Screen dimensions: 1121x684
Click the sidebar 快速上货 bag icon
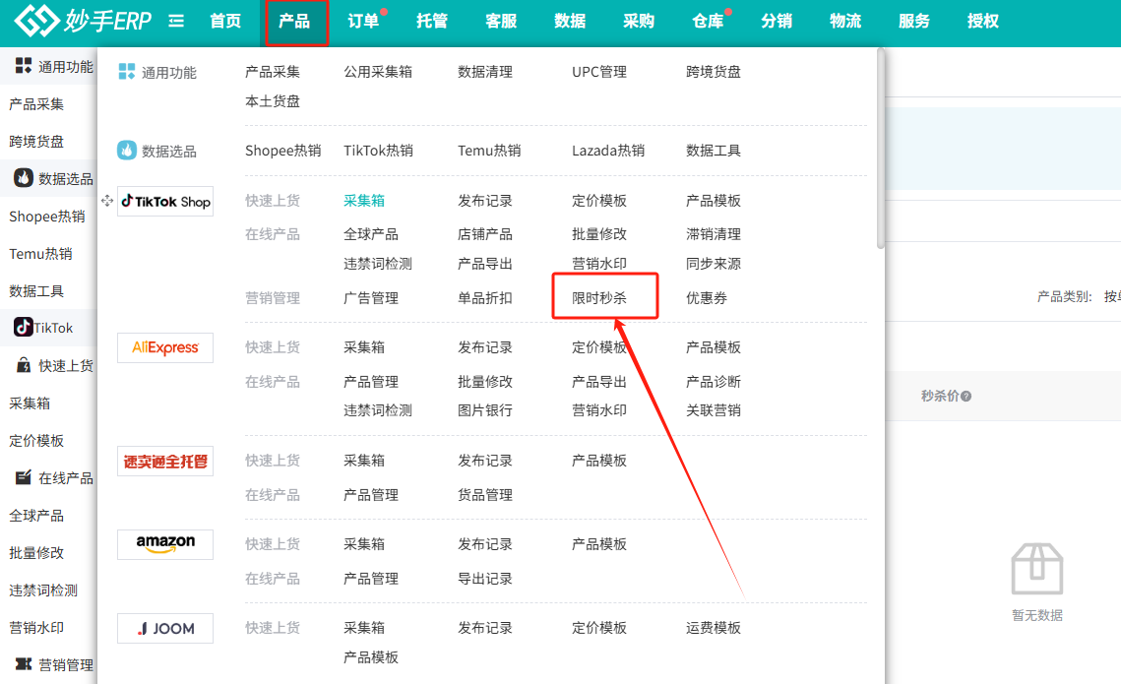click(x=24, y=365)
